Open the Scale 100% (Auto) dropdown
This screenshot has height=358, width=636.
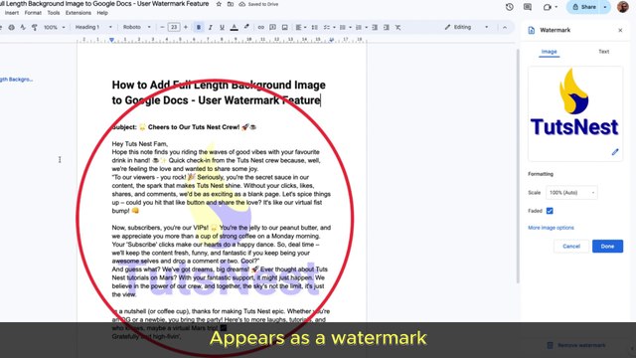click(571, 192)
